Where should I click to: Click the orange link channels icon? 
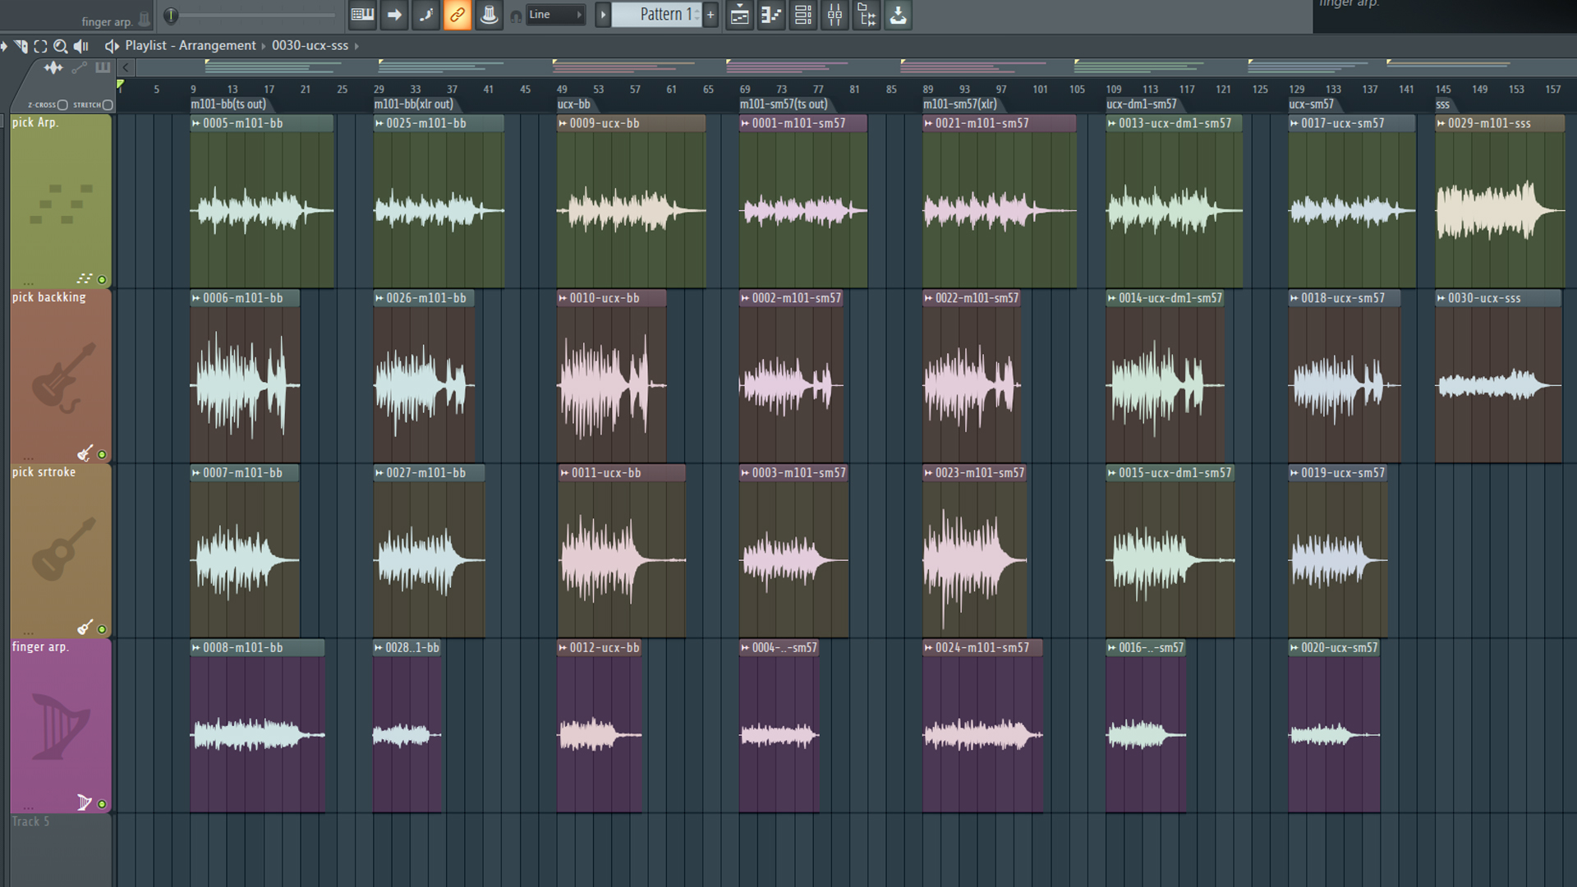tap(457, 15)
